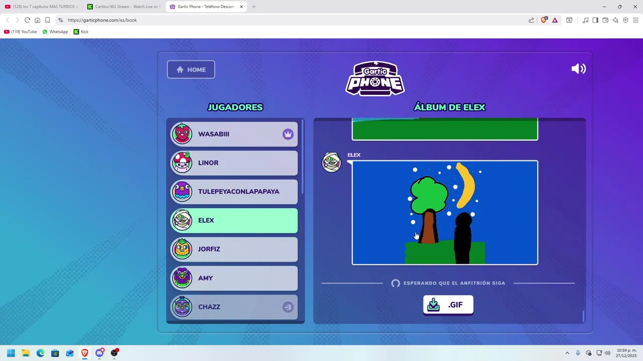Bookmark this page icon
643x361 pixels.
point(47,20)
